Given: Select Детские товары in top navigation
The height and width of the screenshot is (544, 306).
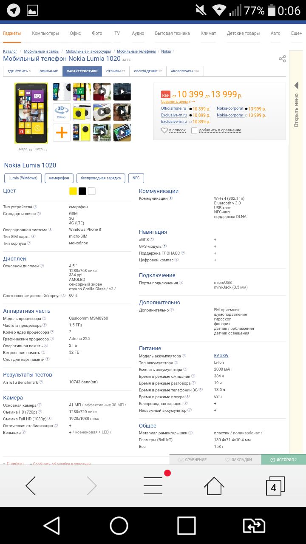Looking at the screenshot, I should (243, 33).
